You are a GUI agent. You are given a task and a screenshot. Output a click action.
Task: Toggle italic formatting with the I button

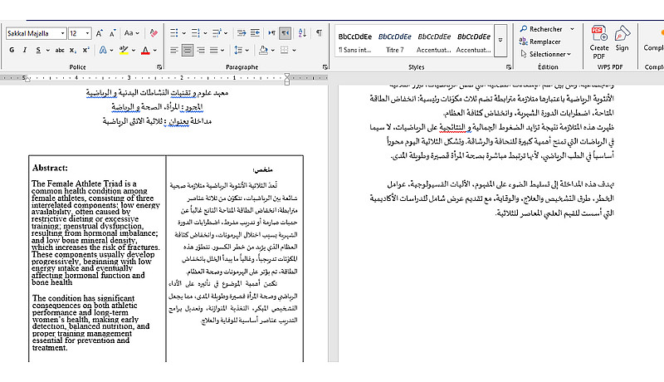(x=25, y=50)
